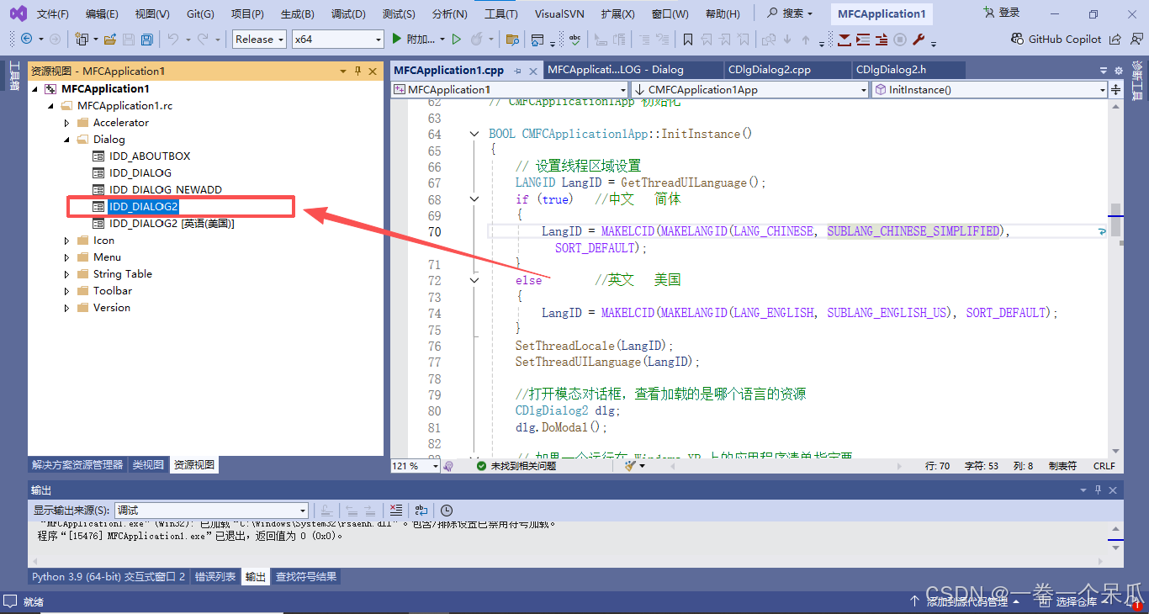Switch to the 类视图 tab
Image resolution: width=1149 pixels, height=614 pixels.
pyautogui.click(x=148, y=464)
